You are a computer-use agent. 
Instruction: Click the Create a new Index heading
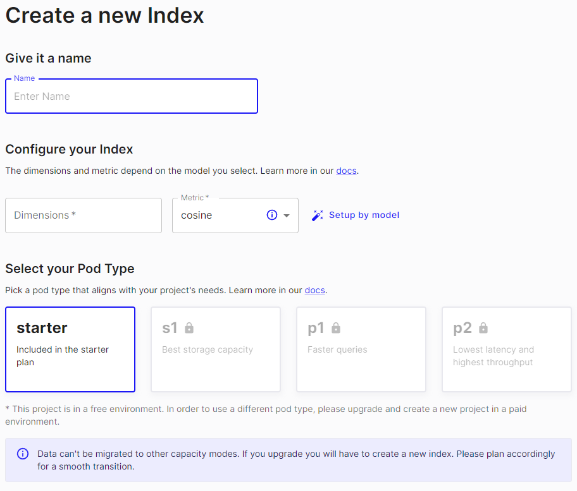click(105, 15)
